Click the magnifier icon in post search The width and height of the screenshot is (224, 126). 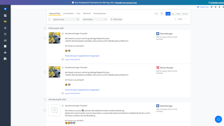(78, 19)
